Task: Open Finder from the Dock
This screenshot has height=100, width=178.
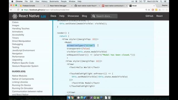Action: (x=69, y=97)
